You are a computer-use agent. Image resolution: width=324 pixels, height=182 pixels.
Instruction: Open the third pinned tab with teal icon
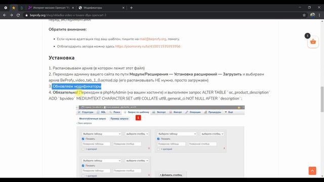pos(22,8)
